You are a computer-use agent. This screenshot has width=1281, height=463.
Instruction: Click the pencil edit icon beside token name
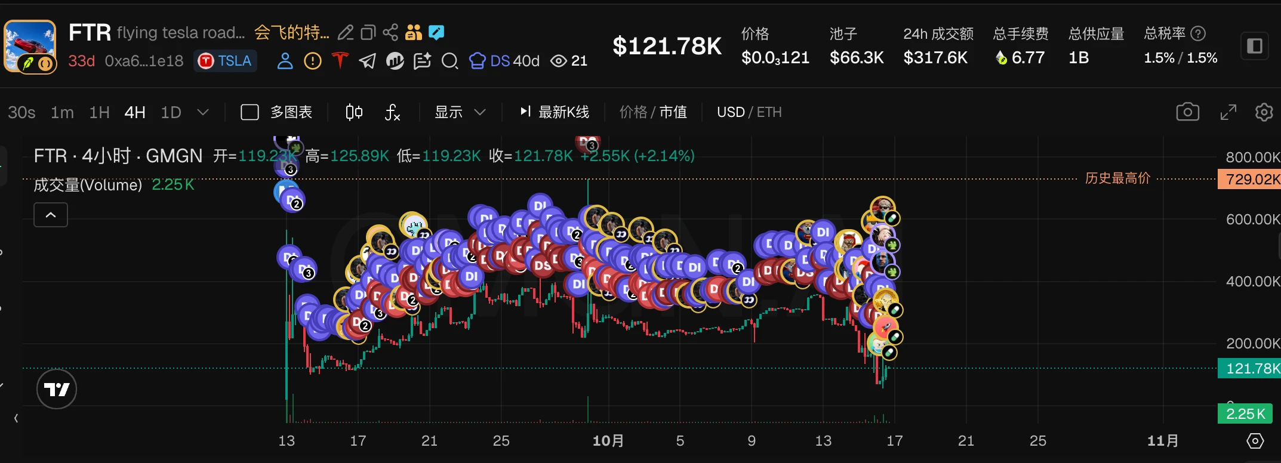(346, 32)
